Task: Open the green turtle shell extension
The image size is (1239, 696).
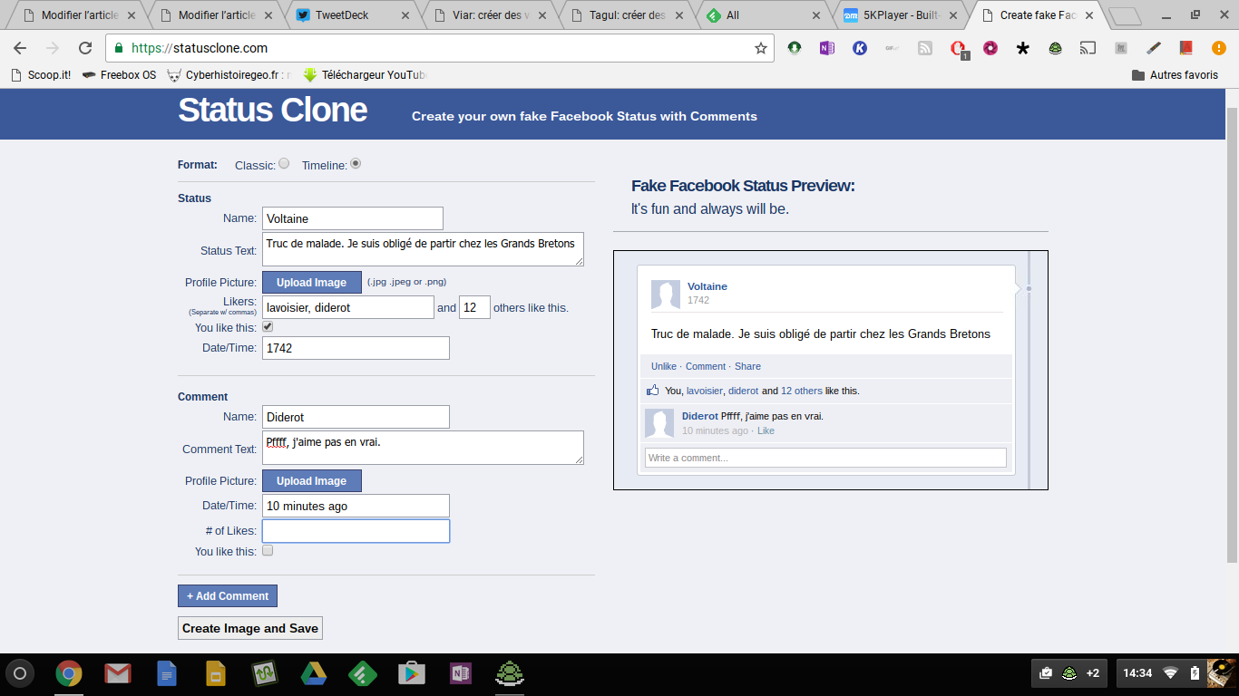Action: tap(1056, 48)
